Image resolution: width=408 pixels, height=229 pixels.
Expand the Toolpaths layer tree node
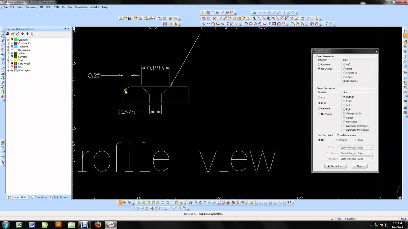click(x=8, y=47)
